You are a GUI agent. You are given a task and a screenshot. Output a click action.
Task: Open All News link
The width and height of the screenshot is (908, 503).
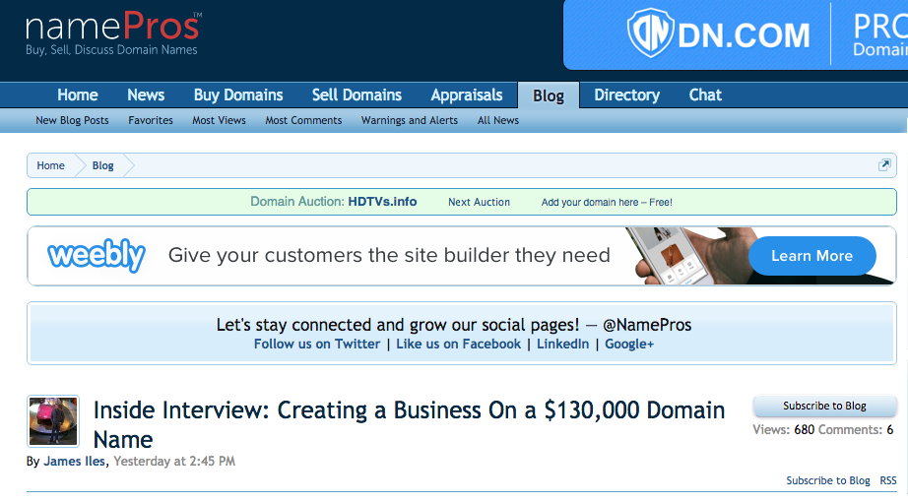point(498,120)
